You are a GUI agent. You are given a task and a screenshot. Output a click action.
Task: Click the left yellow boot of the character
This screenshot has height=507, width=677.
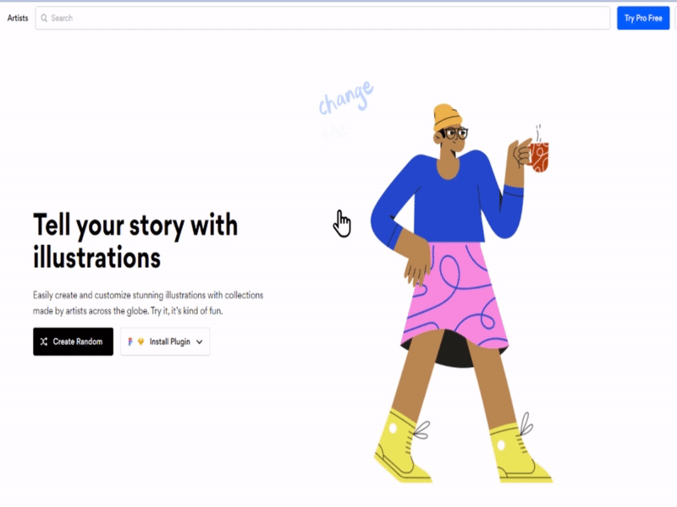[x=400, y=446]
